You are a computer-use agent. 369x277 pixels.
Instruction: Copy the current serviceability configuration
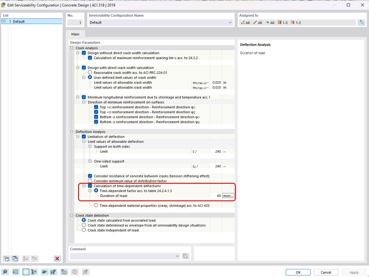pos(15,259)
